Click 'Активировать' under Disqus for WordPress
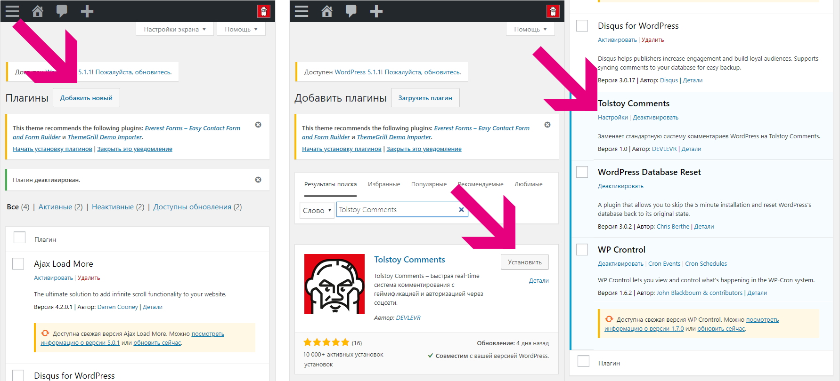 coord(617,40)
